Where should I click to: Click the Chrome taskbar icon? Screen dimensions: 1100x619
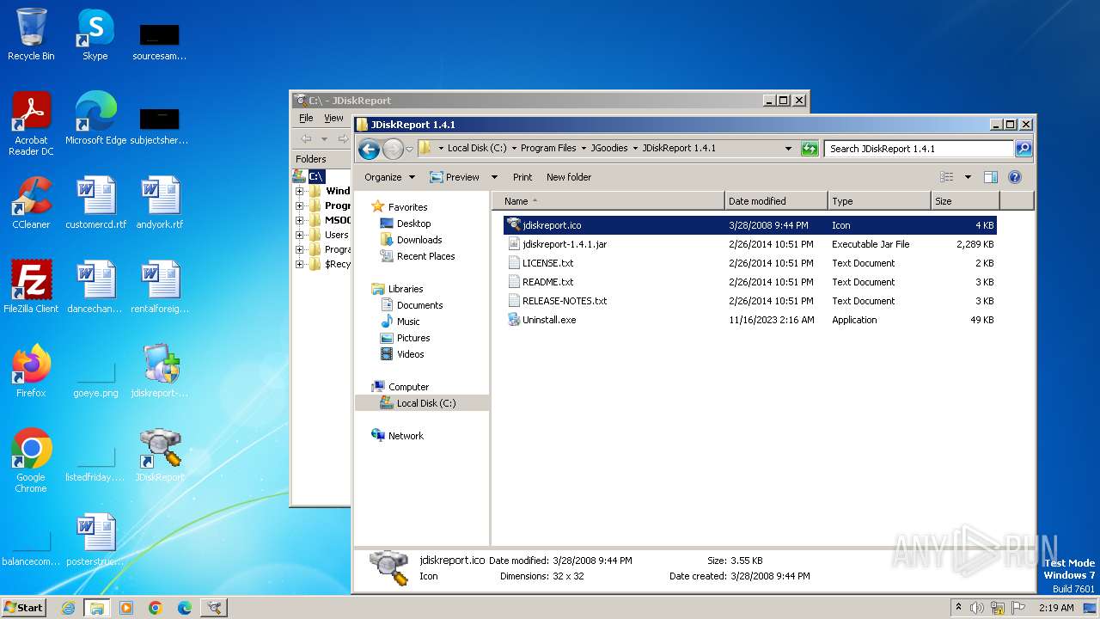155,608
